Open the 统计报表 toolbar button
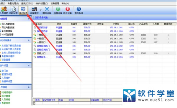Image resolution: width=177 pixels, height=108 pixels. (x=23, y=10)
